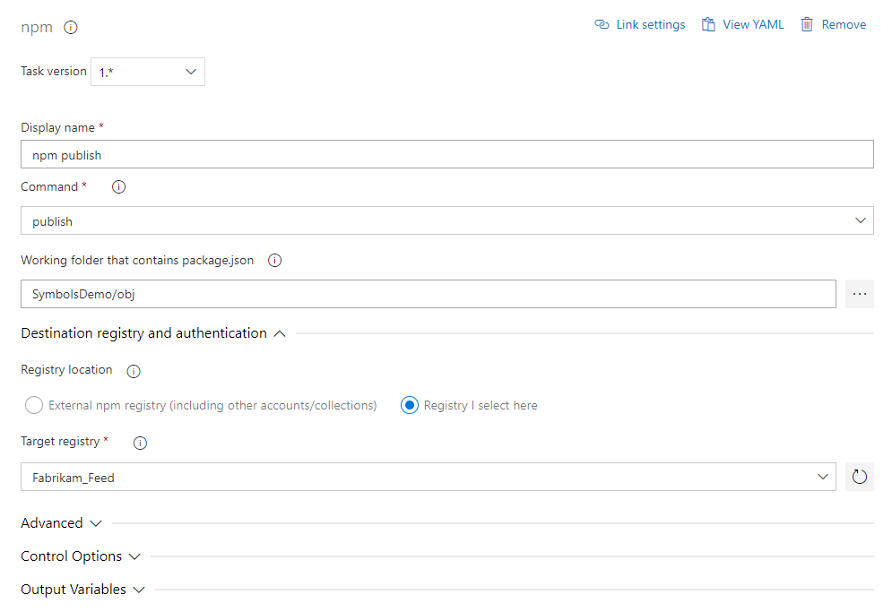Click the Target registry info icon

(x=140, y=442)
